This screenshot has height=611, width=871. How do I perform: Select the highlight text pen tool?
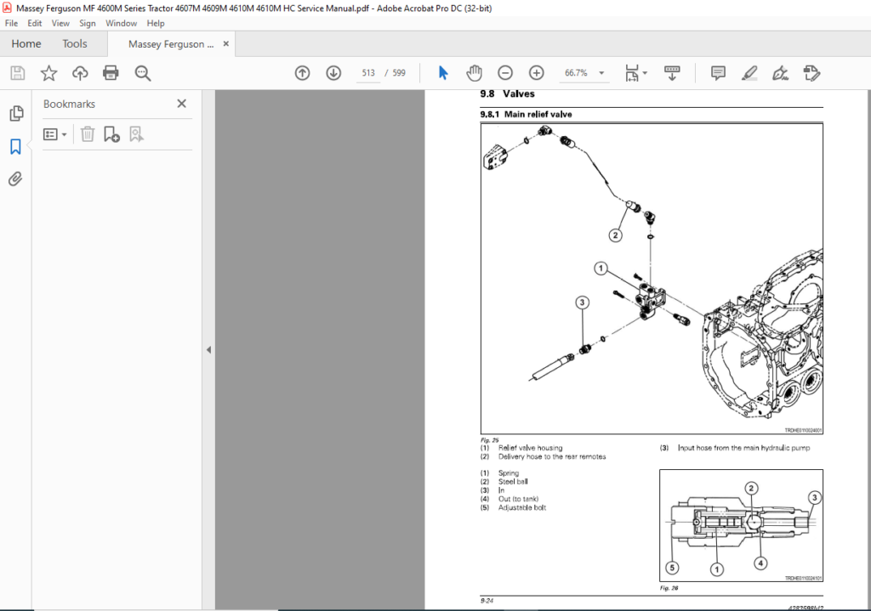[x=749, y=73]
